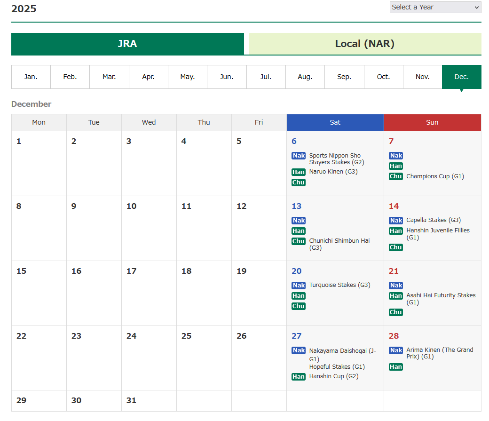Open the Champions Cup (G1) race
The width and height of the screenshot is (489, 421).
pyautogui.click(x=435, y=176)
